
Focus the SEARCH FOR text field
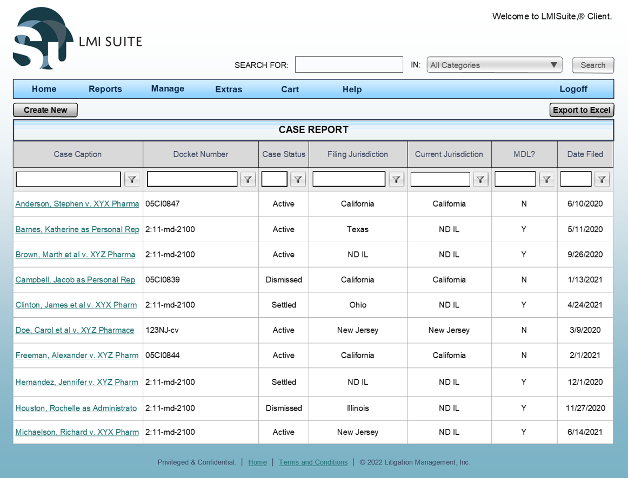tap(349, 65)
